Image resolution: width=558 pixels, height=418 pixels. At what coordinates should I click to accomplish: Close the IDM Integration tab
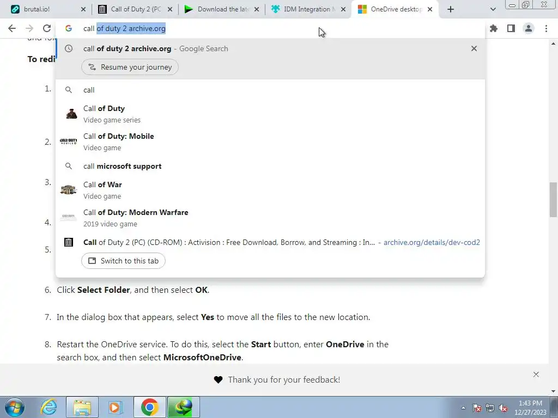tap(343, 10)
